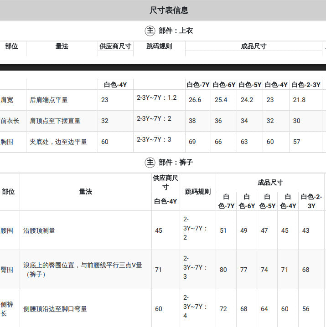Select the 肩宽 row label

[7, 100]
